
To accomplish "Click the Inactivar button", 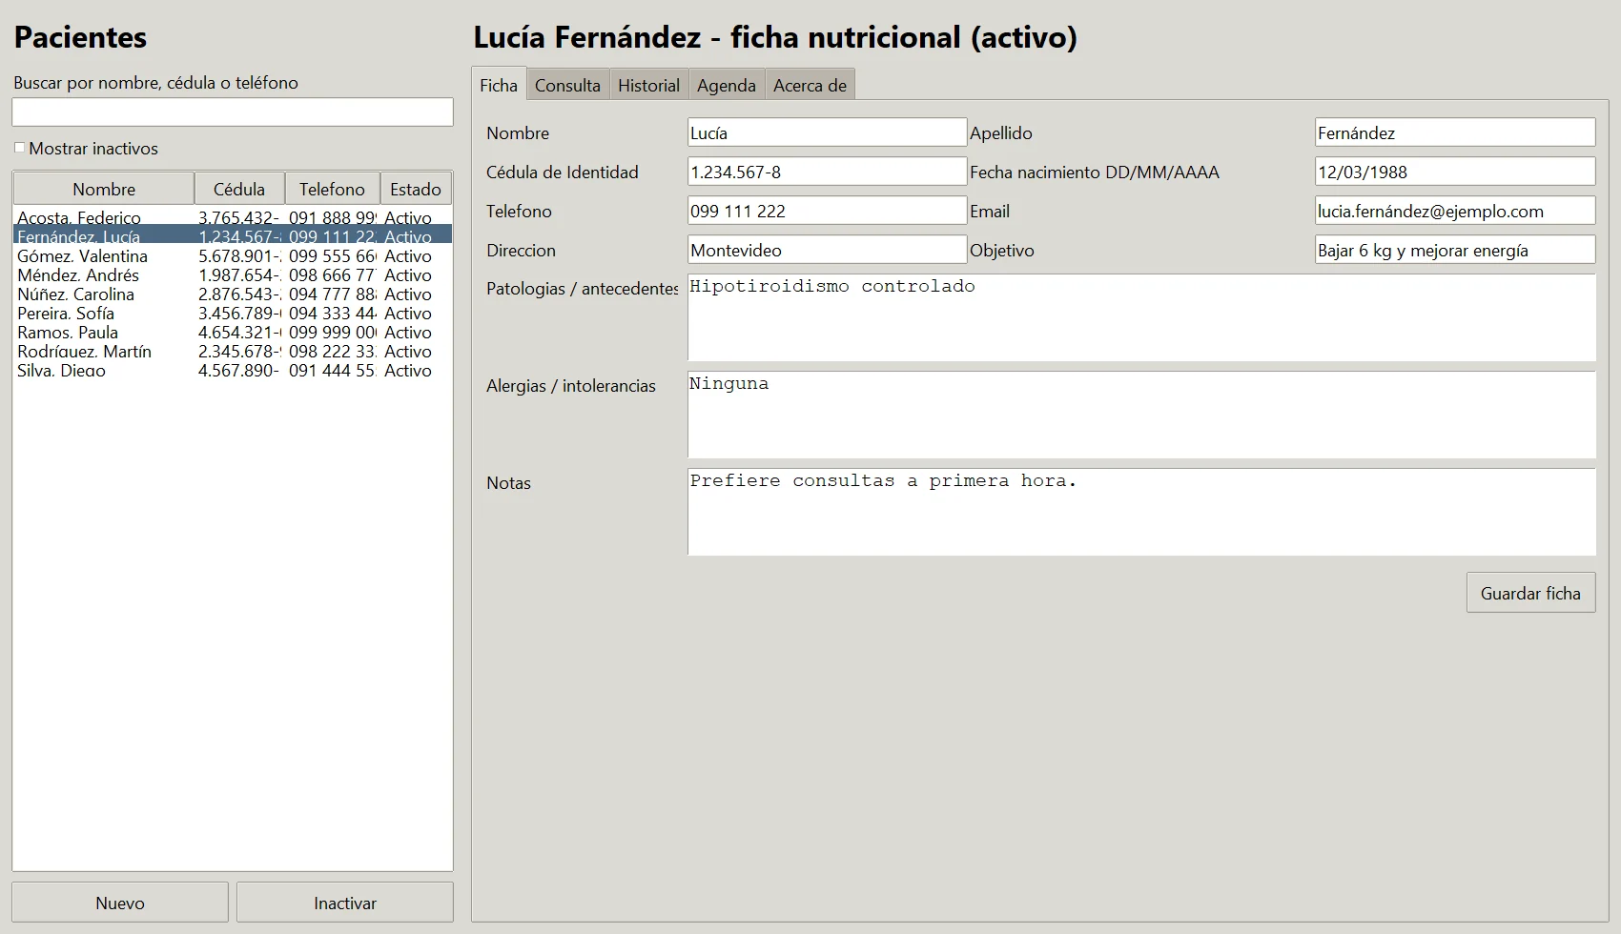I will 345,903.
